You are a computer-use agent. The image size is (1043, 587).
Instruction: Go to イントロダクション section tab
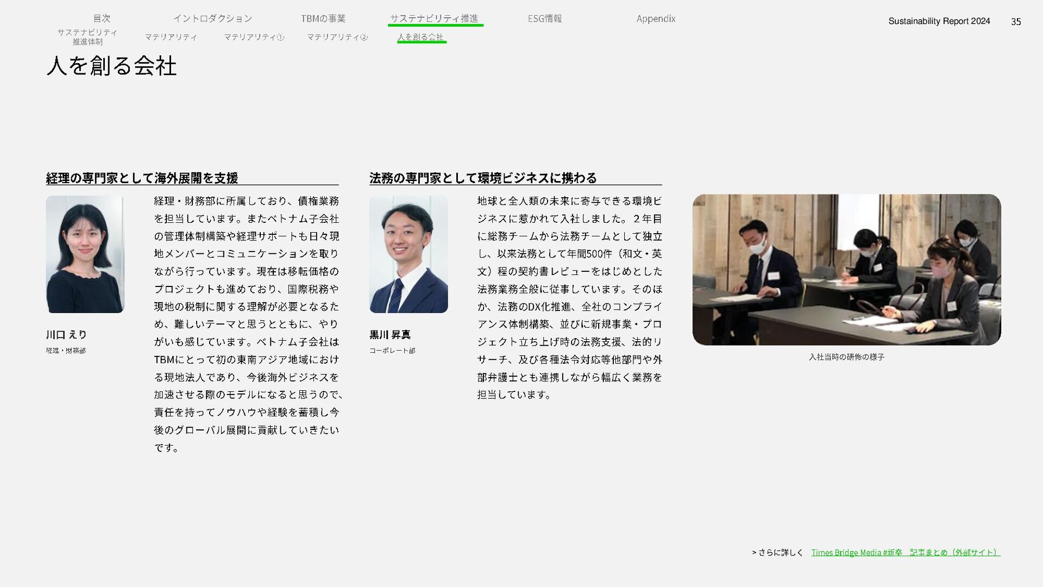pos(212,18)
